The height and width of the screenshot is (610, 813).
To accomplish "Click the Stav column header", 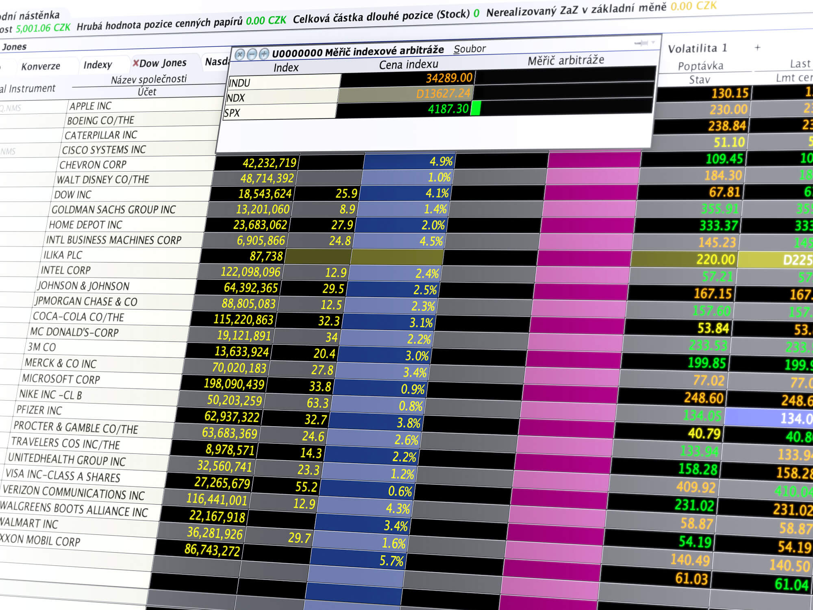I will tap(700, 80).
